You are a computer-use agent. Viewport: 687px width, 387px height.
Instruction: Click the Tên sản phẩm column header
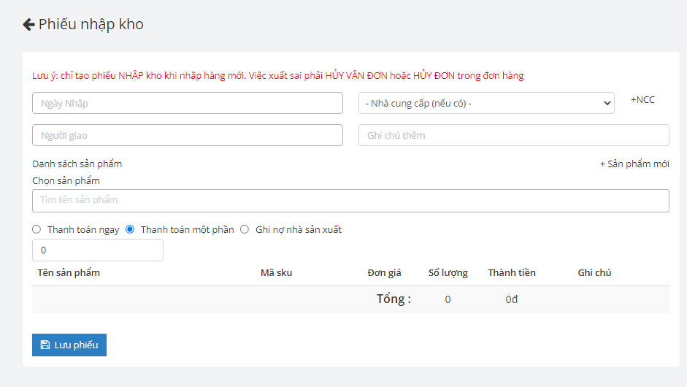(69, 272)
